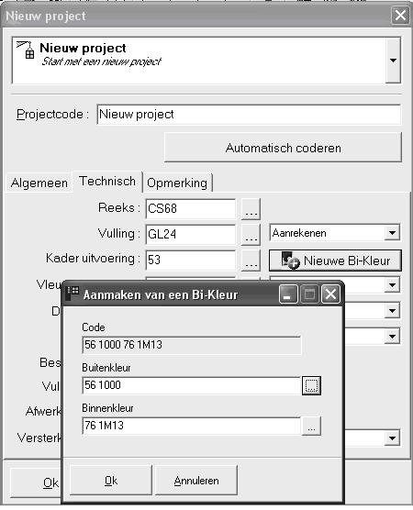Screen dimensions: 413x510
Task: Click the Nieuw project crane icon
Action: tap(26, 50)
